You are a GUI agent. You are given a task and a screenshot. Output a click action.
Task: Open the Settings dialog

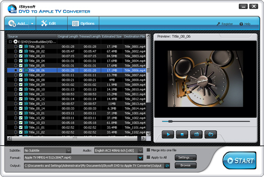185,157
